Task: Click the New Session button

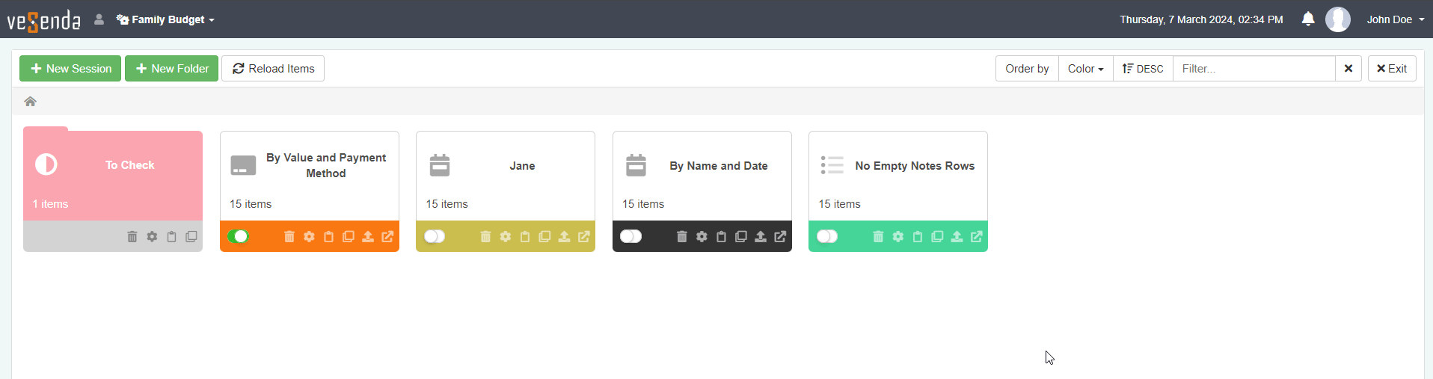Action: [70, 69]
